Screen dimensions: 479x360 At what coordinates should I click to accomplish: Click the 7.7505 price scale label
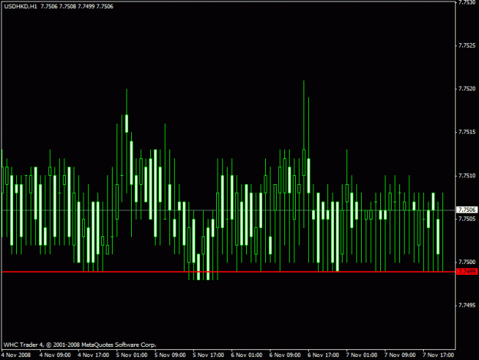[x=467, y=219]
